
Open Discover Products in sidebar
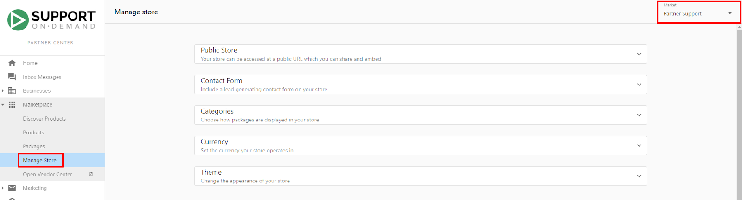[44, 119]
